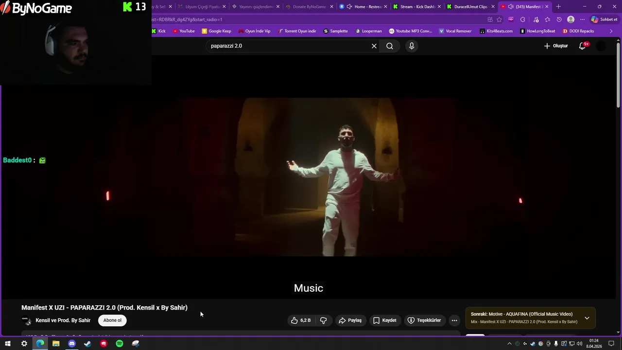Open Windows notification center
The height and width of the screenshot is (350, 622).
(611, 344)
